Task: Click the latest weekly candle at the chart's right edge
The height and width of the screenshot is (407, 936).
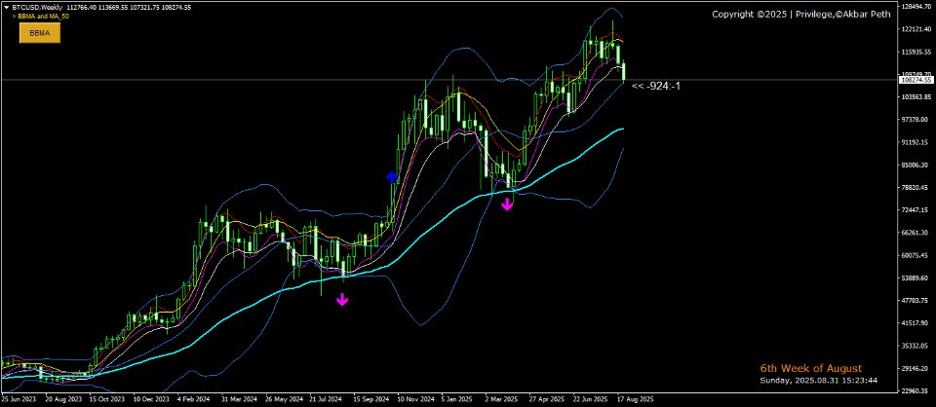Action: [x=624, y=71]
